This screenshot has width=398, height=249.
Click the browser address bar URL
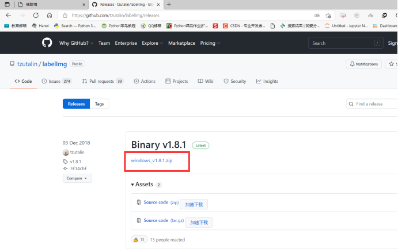click(116, 16)
